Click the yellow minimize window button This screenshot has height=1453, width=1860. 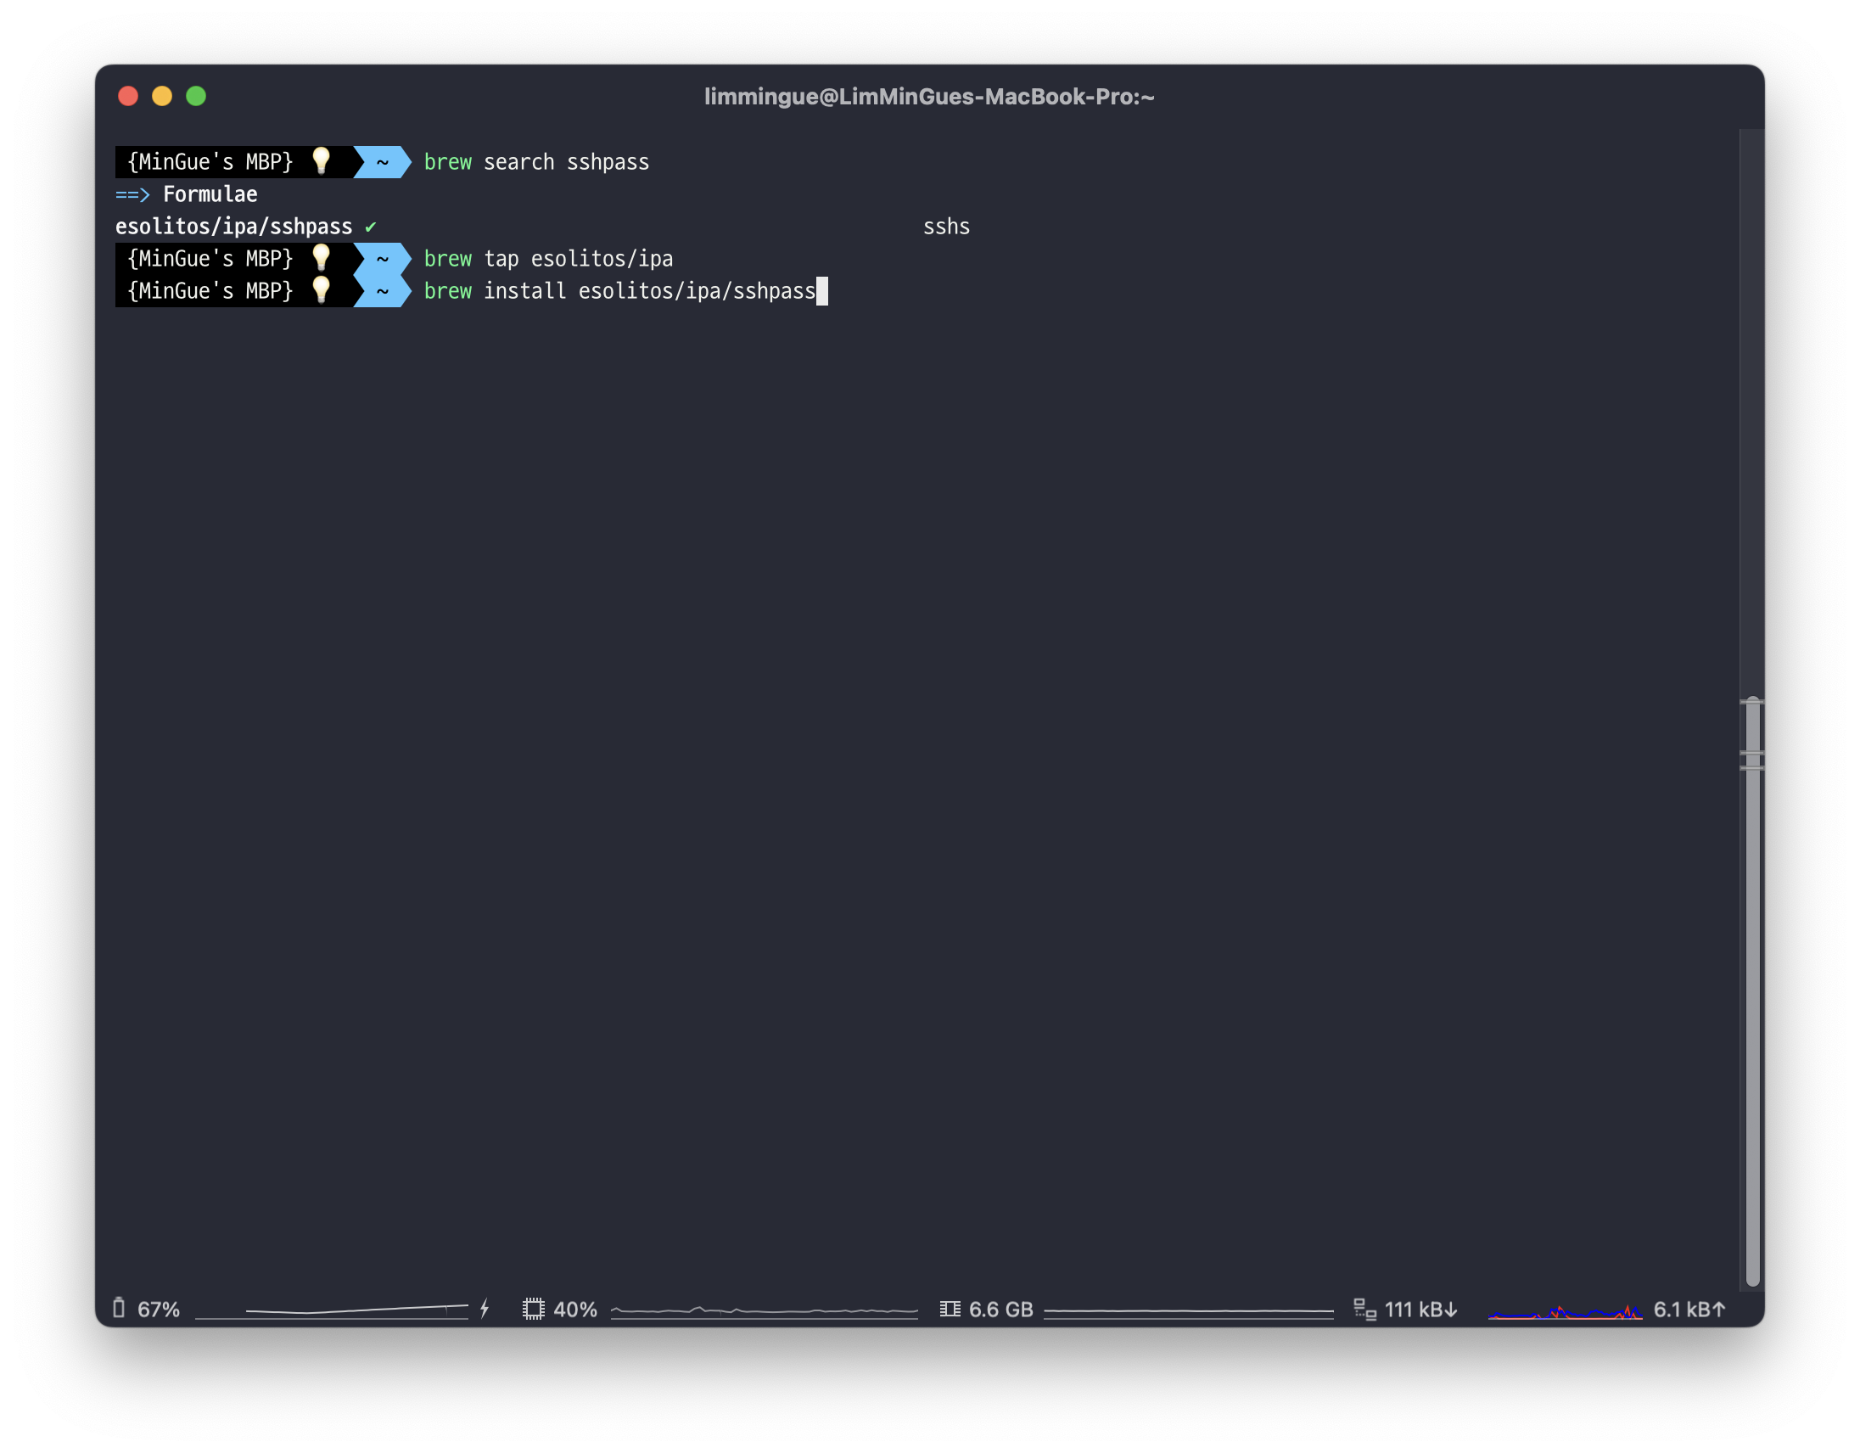(x=162, y=96)
